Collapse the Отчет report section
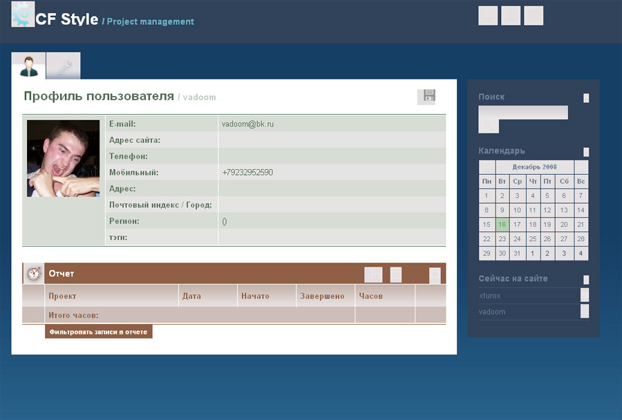Viewport: 622px width, 420px height. coord(435,275)
